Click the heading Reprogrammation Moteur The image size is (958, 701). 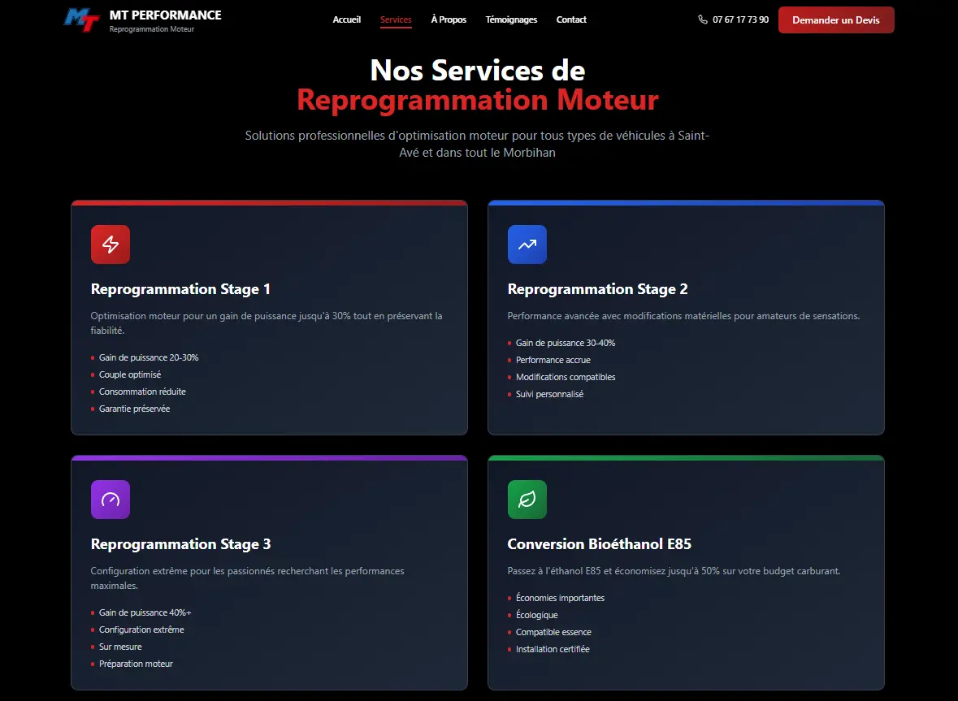[x=477, y=100]
